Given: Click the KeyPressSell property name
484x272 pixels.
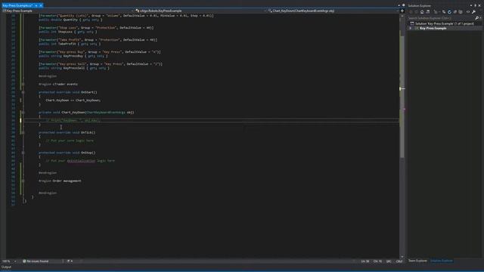Looking at the screenshot, I should (x=74, y=68).
